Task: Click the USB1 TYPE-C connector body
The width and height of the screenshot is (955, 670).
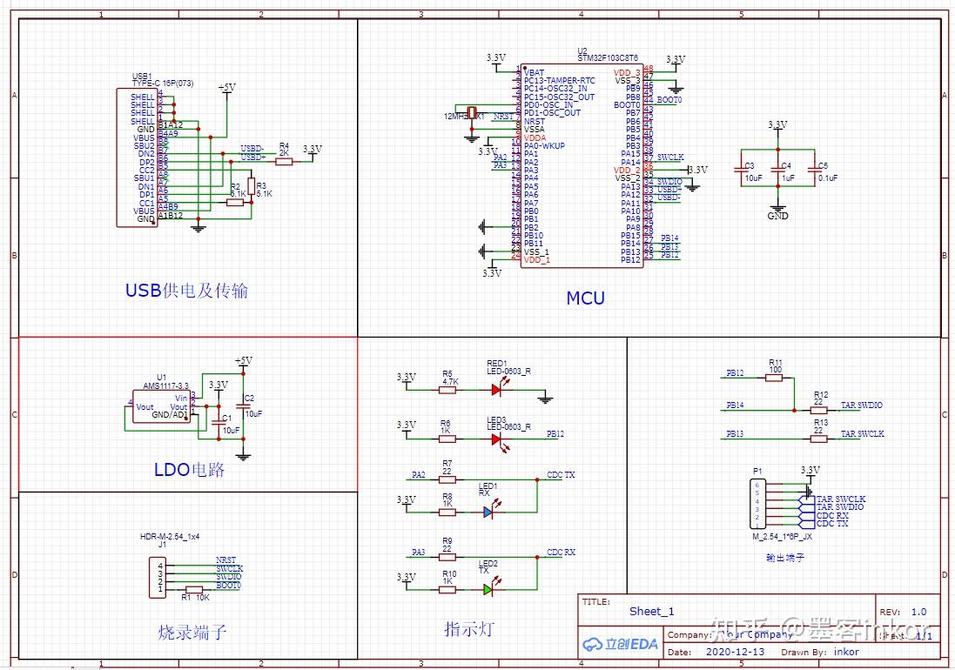Action: coord(137,157)
